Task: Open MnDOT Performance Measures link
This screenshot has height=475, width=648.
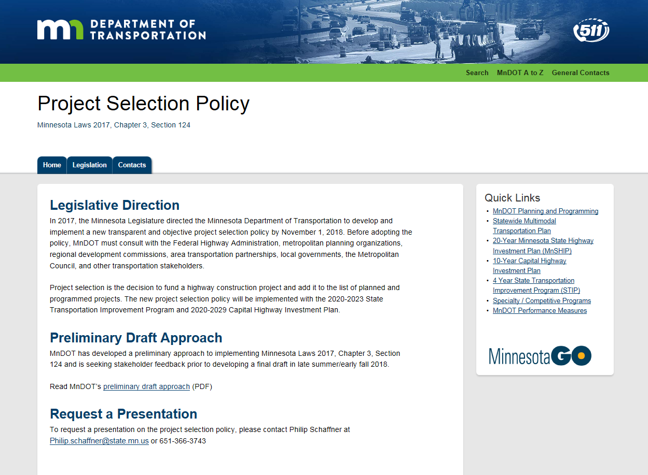Action: (x=540, y=311)
